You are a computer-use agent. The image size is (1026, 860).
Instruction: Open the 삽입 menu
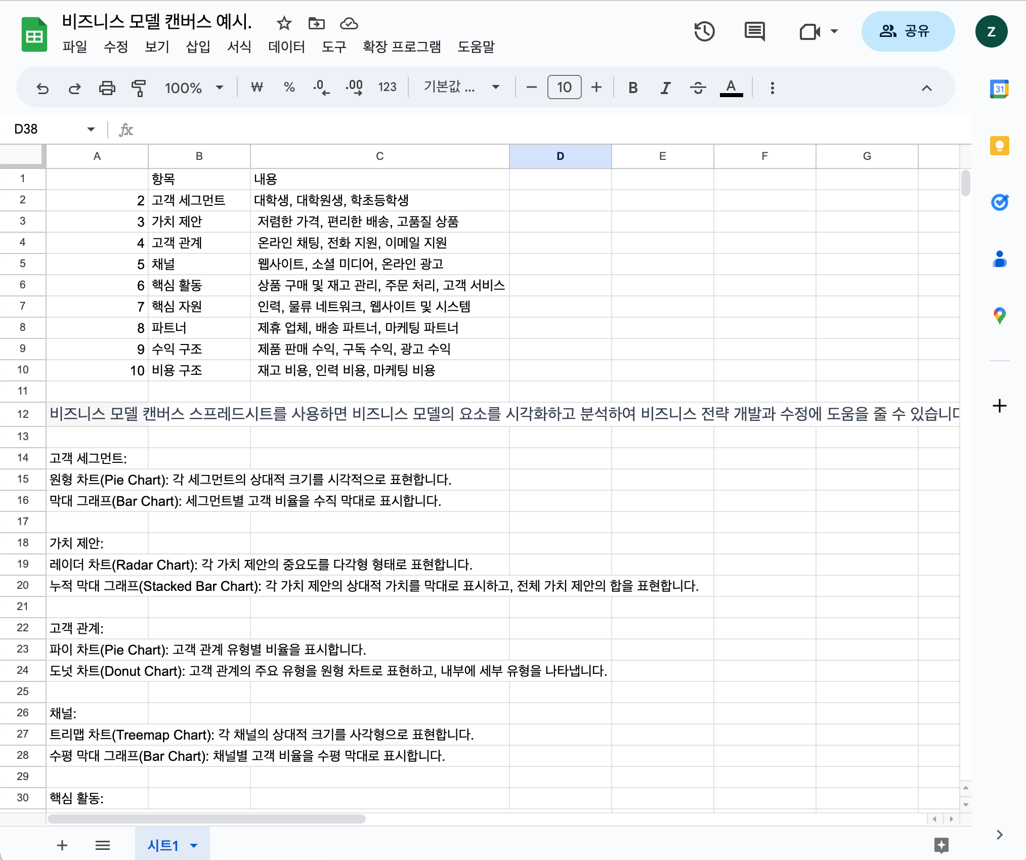tap(198, 47)
